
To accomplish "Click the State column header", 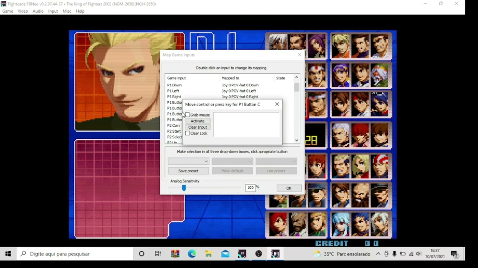I will tap(284, 78).
